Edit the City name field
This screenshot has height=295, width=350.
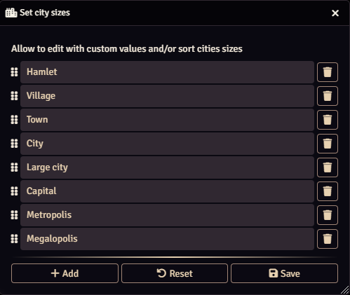coord(167,144)
